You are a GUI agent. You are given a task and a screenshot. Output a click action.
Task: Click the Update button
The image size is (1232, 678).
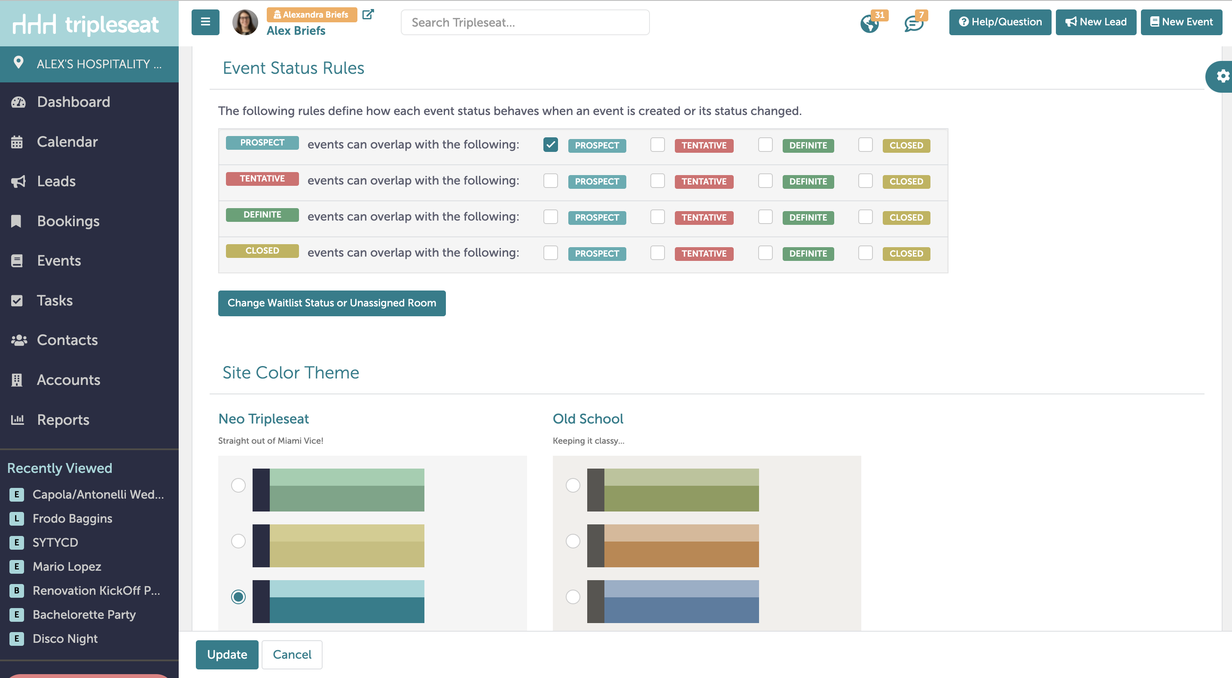(227, 654)
